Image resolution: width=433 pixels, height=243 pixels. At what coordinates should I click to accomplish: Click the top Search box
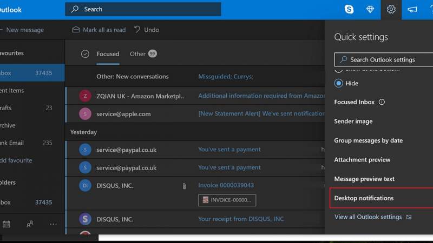point(143,9)
